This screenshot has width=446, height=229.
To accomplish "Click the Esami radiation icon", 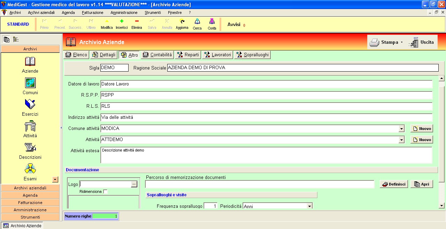I will pyautogui.click(x=30, y=169).
